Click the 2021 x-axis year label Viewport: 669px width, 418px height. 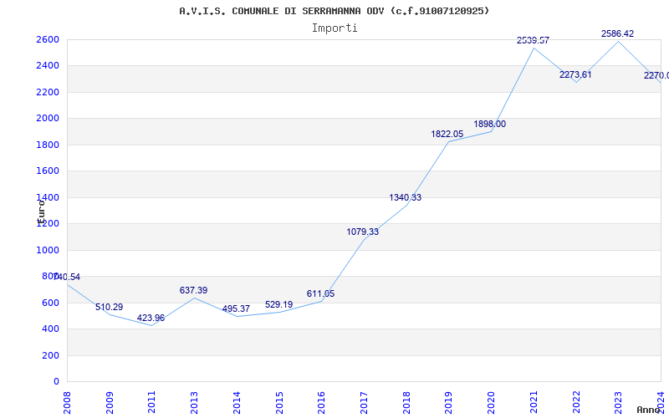534,403
